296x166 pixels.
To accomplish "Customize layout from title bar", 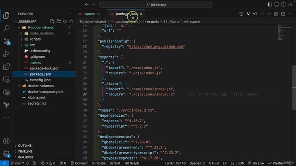I will pos(290,5).
